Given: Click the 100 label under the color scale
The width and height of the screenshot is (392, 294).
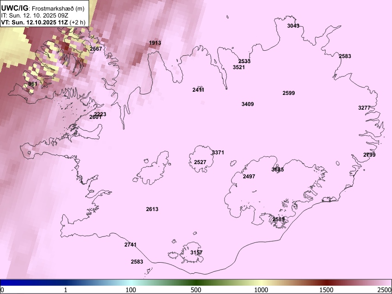Looking at the screenshot, I should [x=131, y=290].
